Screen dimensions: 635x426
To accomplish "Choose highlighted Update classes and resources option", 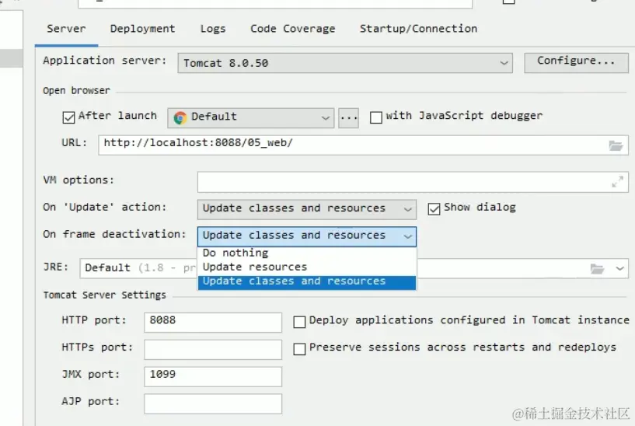I will pyautogui.click(x=306, y=282).
